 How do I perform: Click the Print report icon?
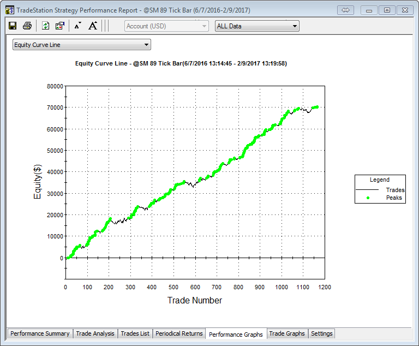(27, 26)
